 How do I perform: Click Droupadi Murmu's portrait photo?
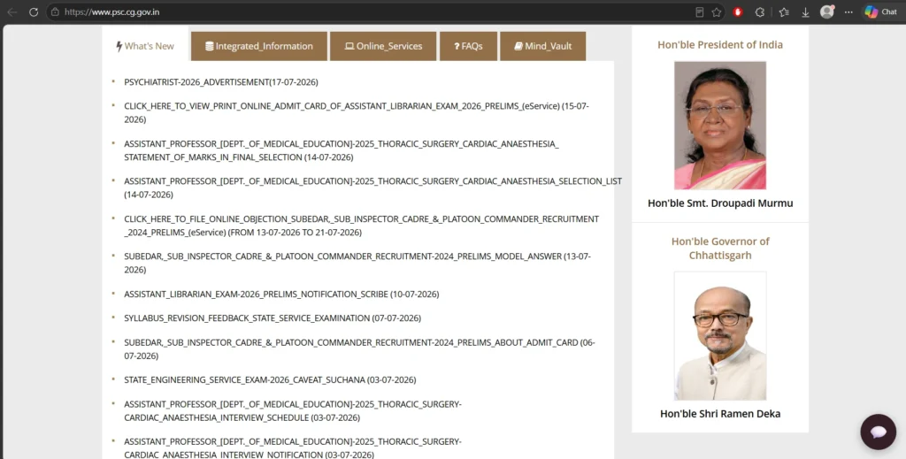click(720, 126)
